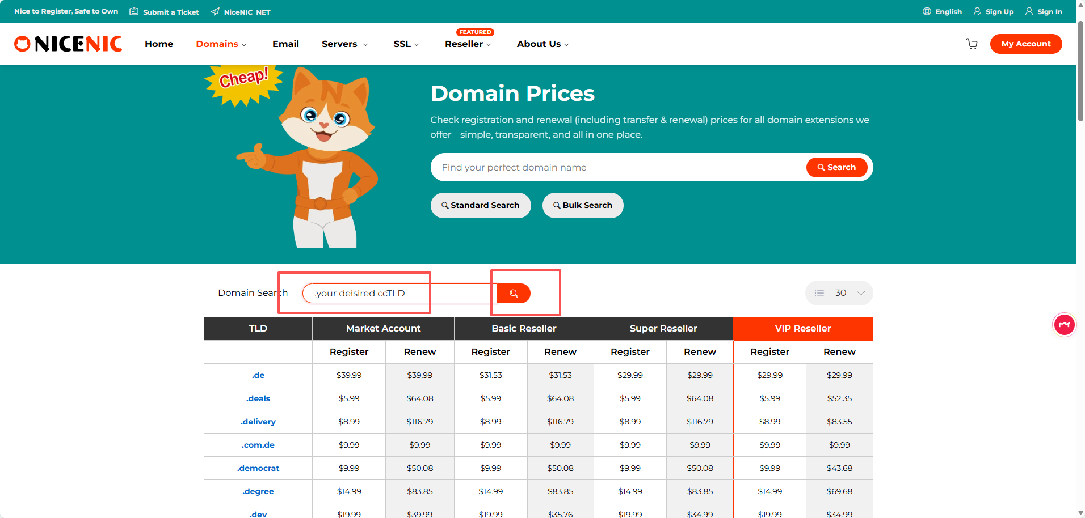Click the floating chat widget icon
Image resolution: width=1085 pixels, height=518 pixels.
click(x=1064, y=325)
